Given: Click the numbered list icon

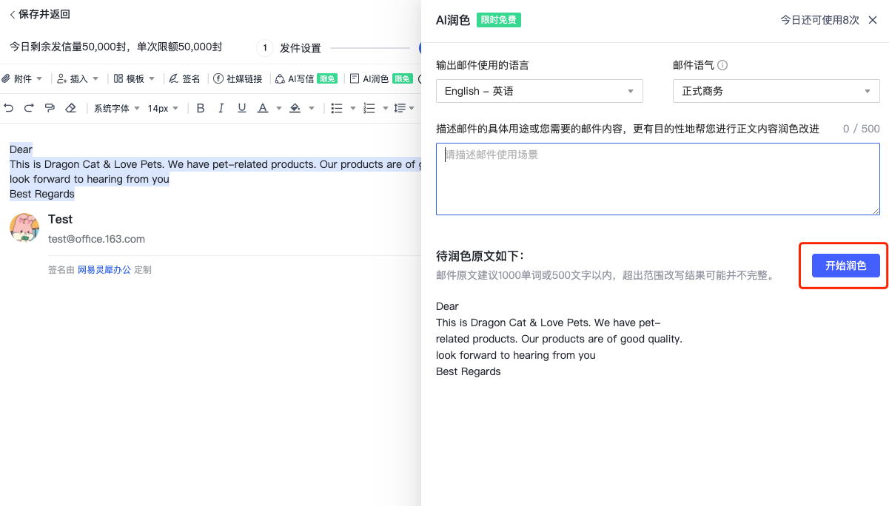Looking at the screenshot, I should pyautogui.click(x=369, y=108).
